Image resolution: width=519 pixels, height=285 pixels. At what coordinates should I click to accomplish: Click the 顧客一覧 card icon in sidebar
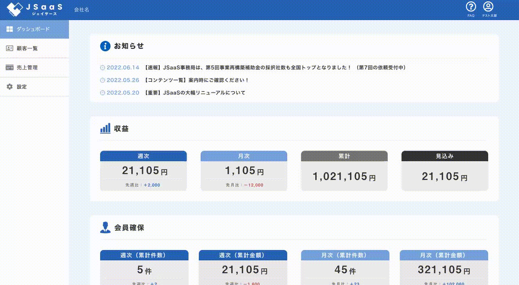tap(10, 48)
